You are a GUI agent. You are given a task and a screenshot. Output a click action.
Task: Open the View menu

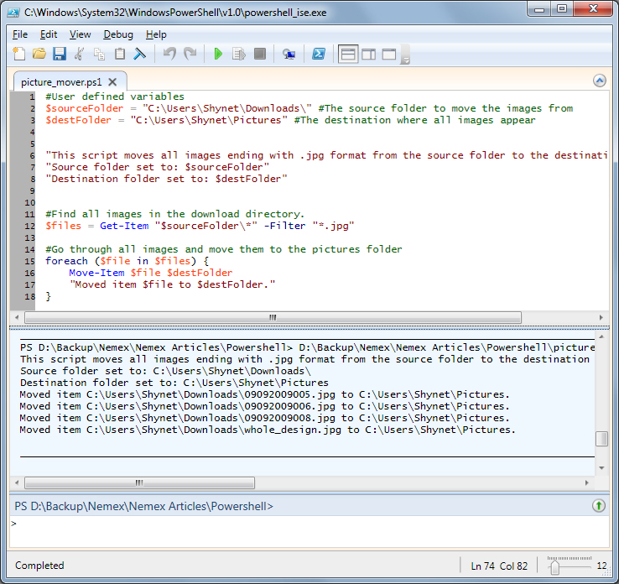point(81,34)
